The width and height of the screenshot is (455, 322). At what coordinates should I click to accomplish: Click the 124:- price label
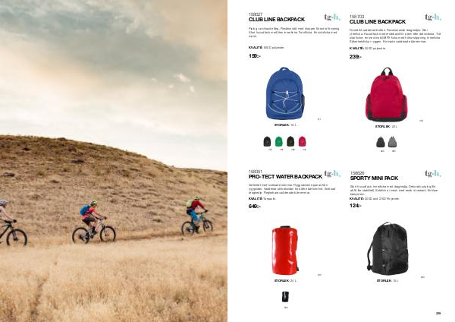point(356,206)
